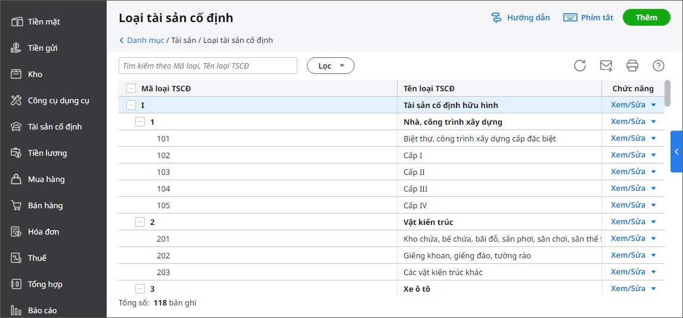Click the Tiền mặt cash icon in sidebar

[17, 22]
